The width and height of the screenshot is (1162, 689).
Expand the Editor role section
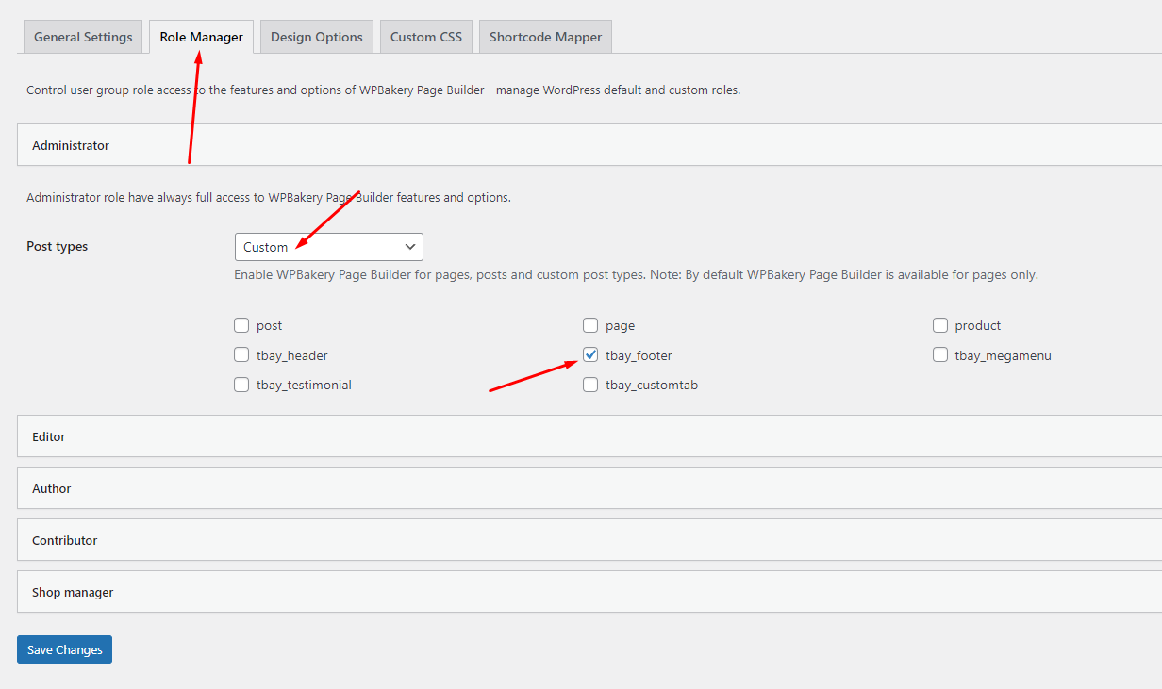click(x=589, y=436)
